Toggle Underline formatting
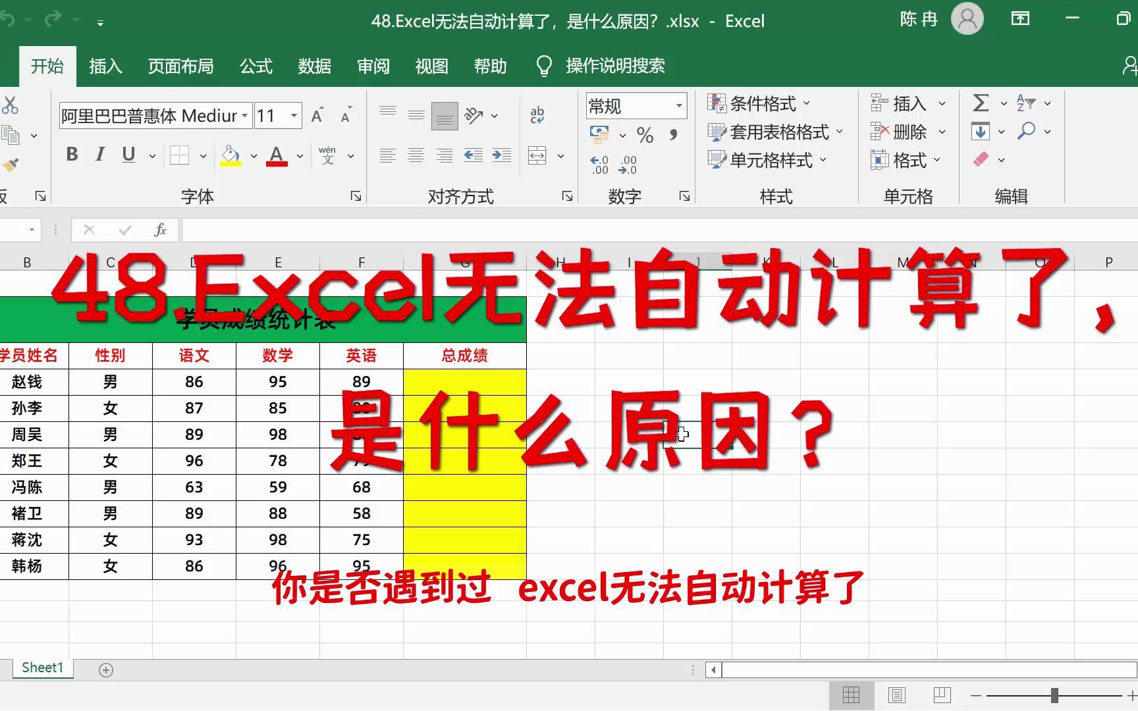Screen dimensions: 1138x711 pos(128,155)
